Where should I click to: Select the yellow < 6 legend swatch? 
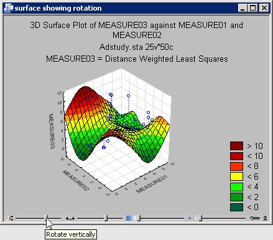tap(236, 176)
